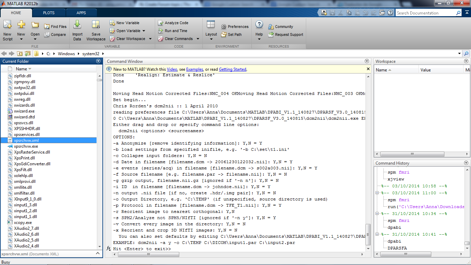Screen dimensions: 471x265
Task: Collapse the 03/10/2014 11:00 history group
Action: click(377, 193)
